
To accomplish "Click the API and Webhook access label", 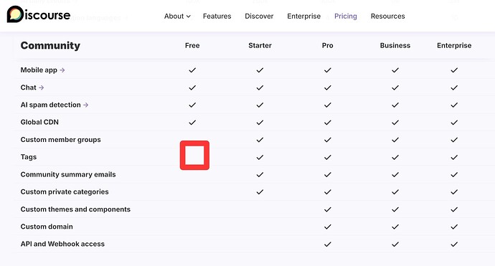I will (62, 244).
